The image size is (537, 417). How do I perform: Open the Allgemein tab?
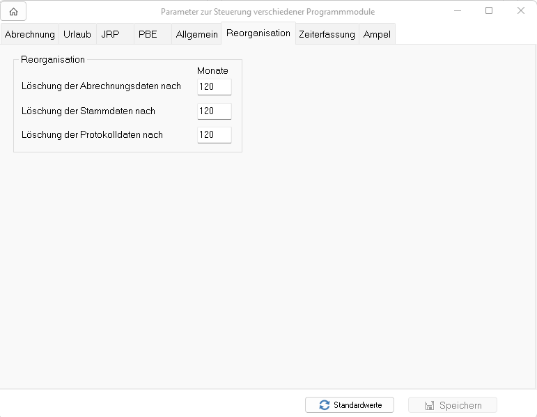click(196, 34)
